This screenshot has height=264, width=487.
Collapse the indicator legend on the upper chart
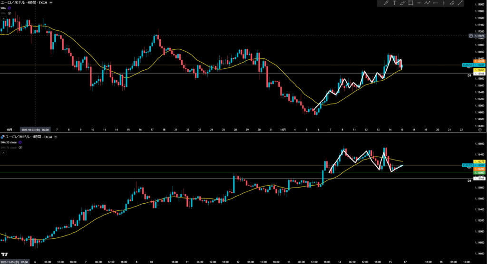pos(3,18)
